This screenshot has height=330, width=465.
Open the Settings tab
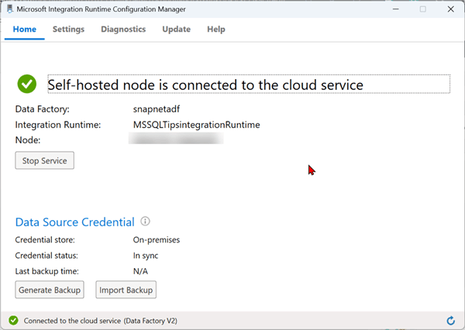68,29
